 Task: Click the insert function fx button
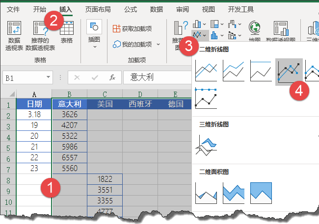pyautogui.click(x=112, y=77)
